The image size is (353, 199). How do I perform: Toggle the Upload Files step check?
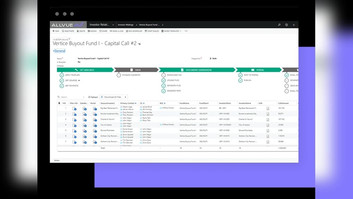click(x=163, y=80)
